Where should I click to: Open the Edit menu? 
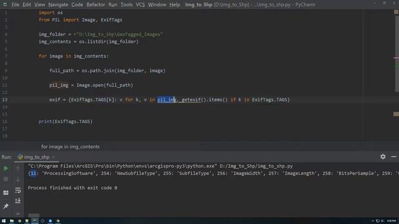(26, 4)
